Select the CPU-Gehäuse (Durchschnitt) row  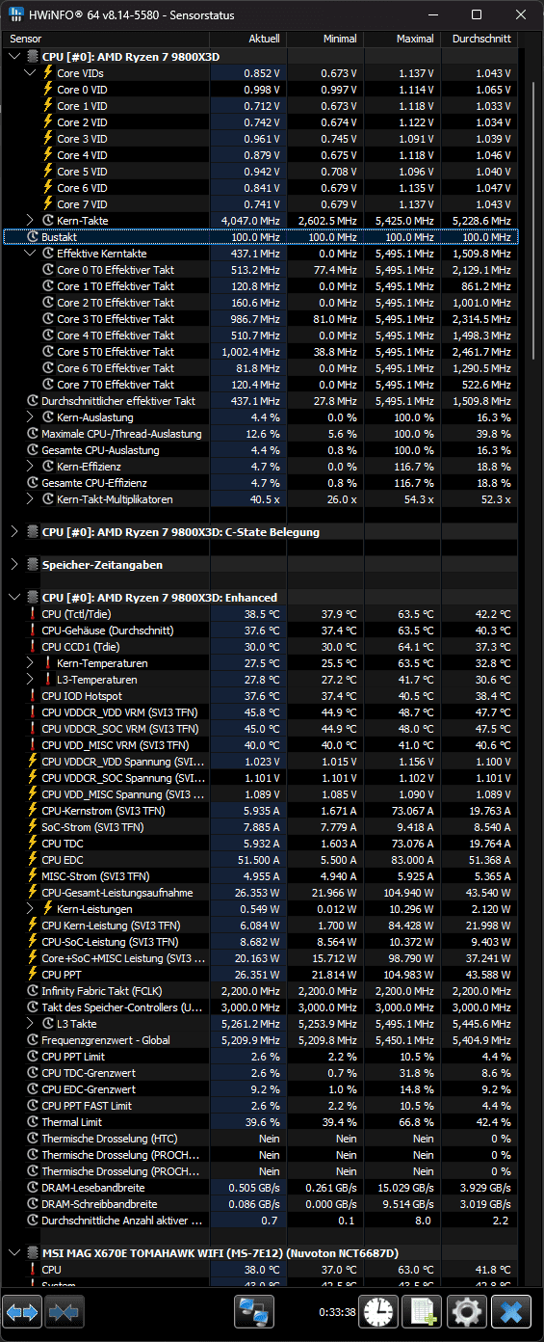[261, 631]
